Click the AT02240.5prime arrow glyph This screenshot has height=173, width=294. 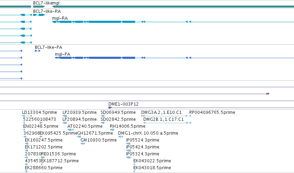[x=70, y=130]
